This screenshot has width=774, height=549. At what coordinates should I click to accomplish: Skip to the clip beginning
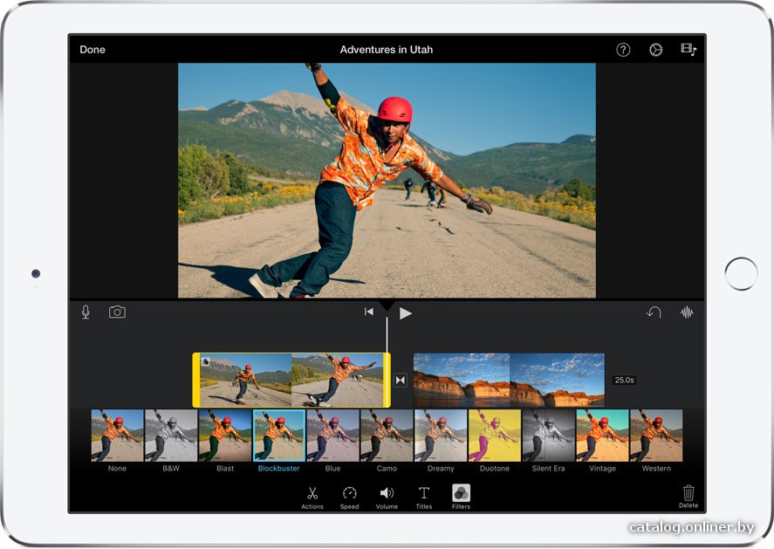pyautogui.click(x=369, y=312)
